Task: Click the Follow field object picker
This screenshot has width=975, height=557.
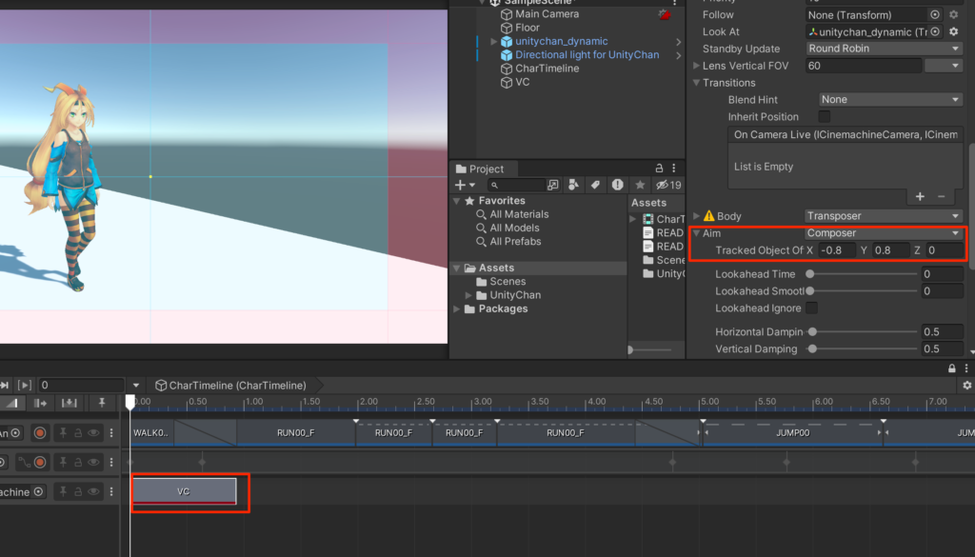Action: (x=935, y=14)
